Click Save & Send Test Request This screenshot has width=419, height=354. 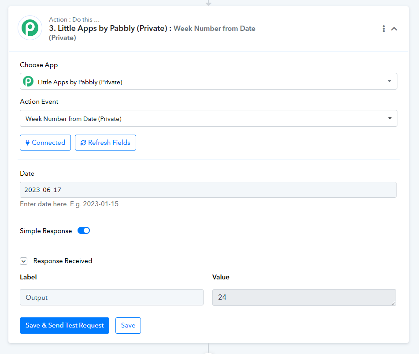64,325
